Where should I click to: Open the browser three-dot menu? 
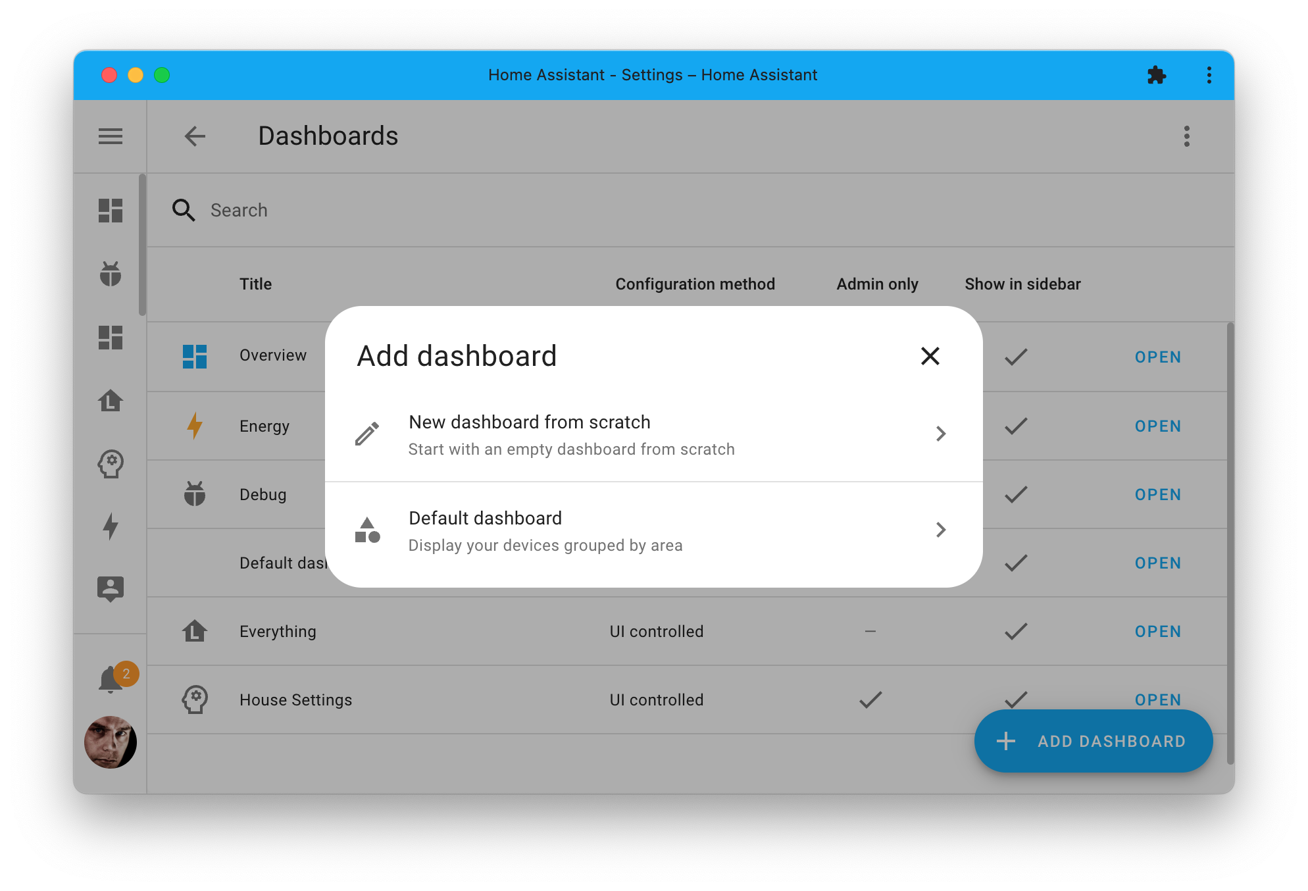click(x=1209, y=75)
